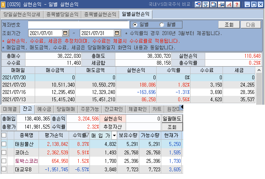Open the start date calendar picker

65,33
